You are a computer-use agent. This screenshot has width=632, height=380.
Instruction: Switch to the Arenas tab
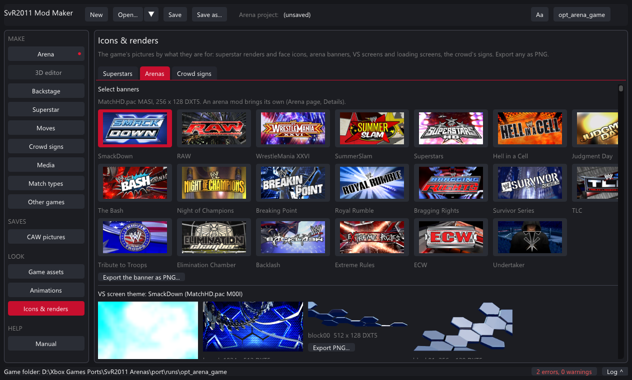155,73
